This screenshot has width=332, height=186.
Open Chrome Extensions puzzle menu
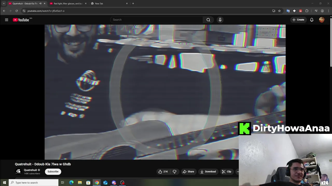307,11
